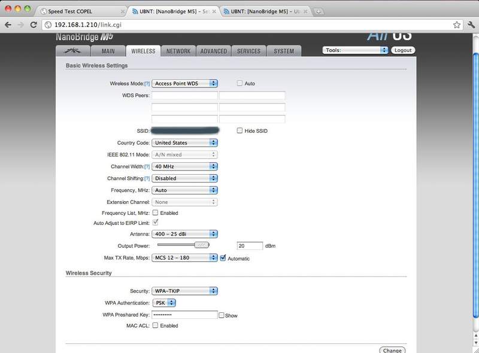The image size is (479, 353).
Task: Enable the Hide SSID checkbox
Action: [x=239, y=130]
